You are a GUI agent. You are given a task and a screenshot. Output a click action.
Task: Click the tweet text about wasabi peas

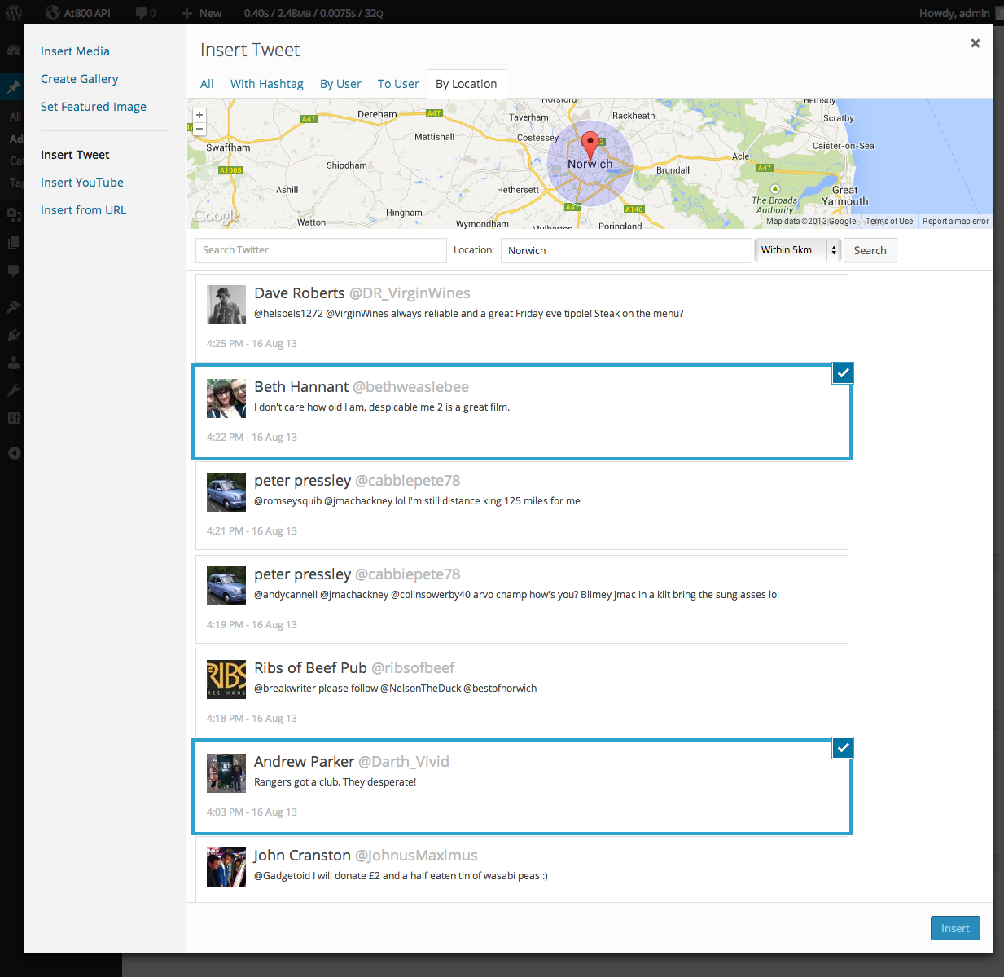point(401,876)
